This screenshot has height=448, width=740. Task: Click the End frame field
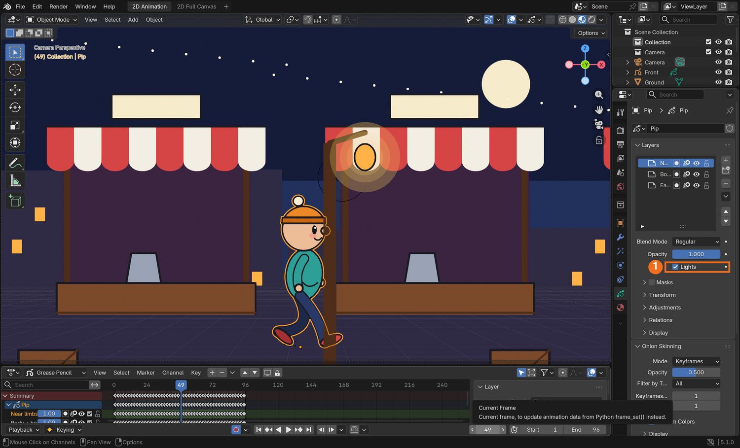[586, 430]
